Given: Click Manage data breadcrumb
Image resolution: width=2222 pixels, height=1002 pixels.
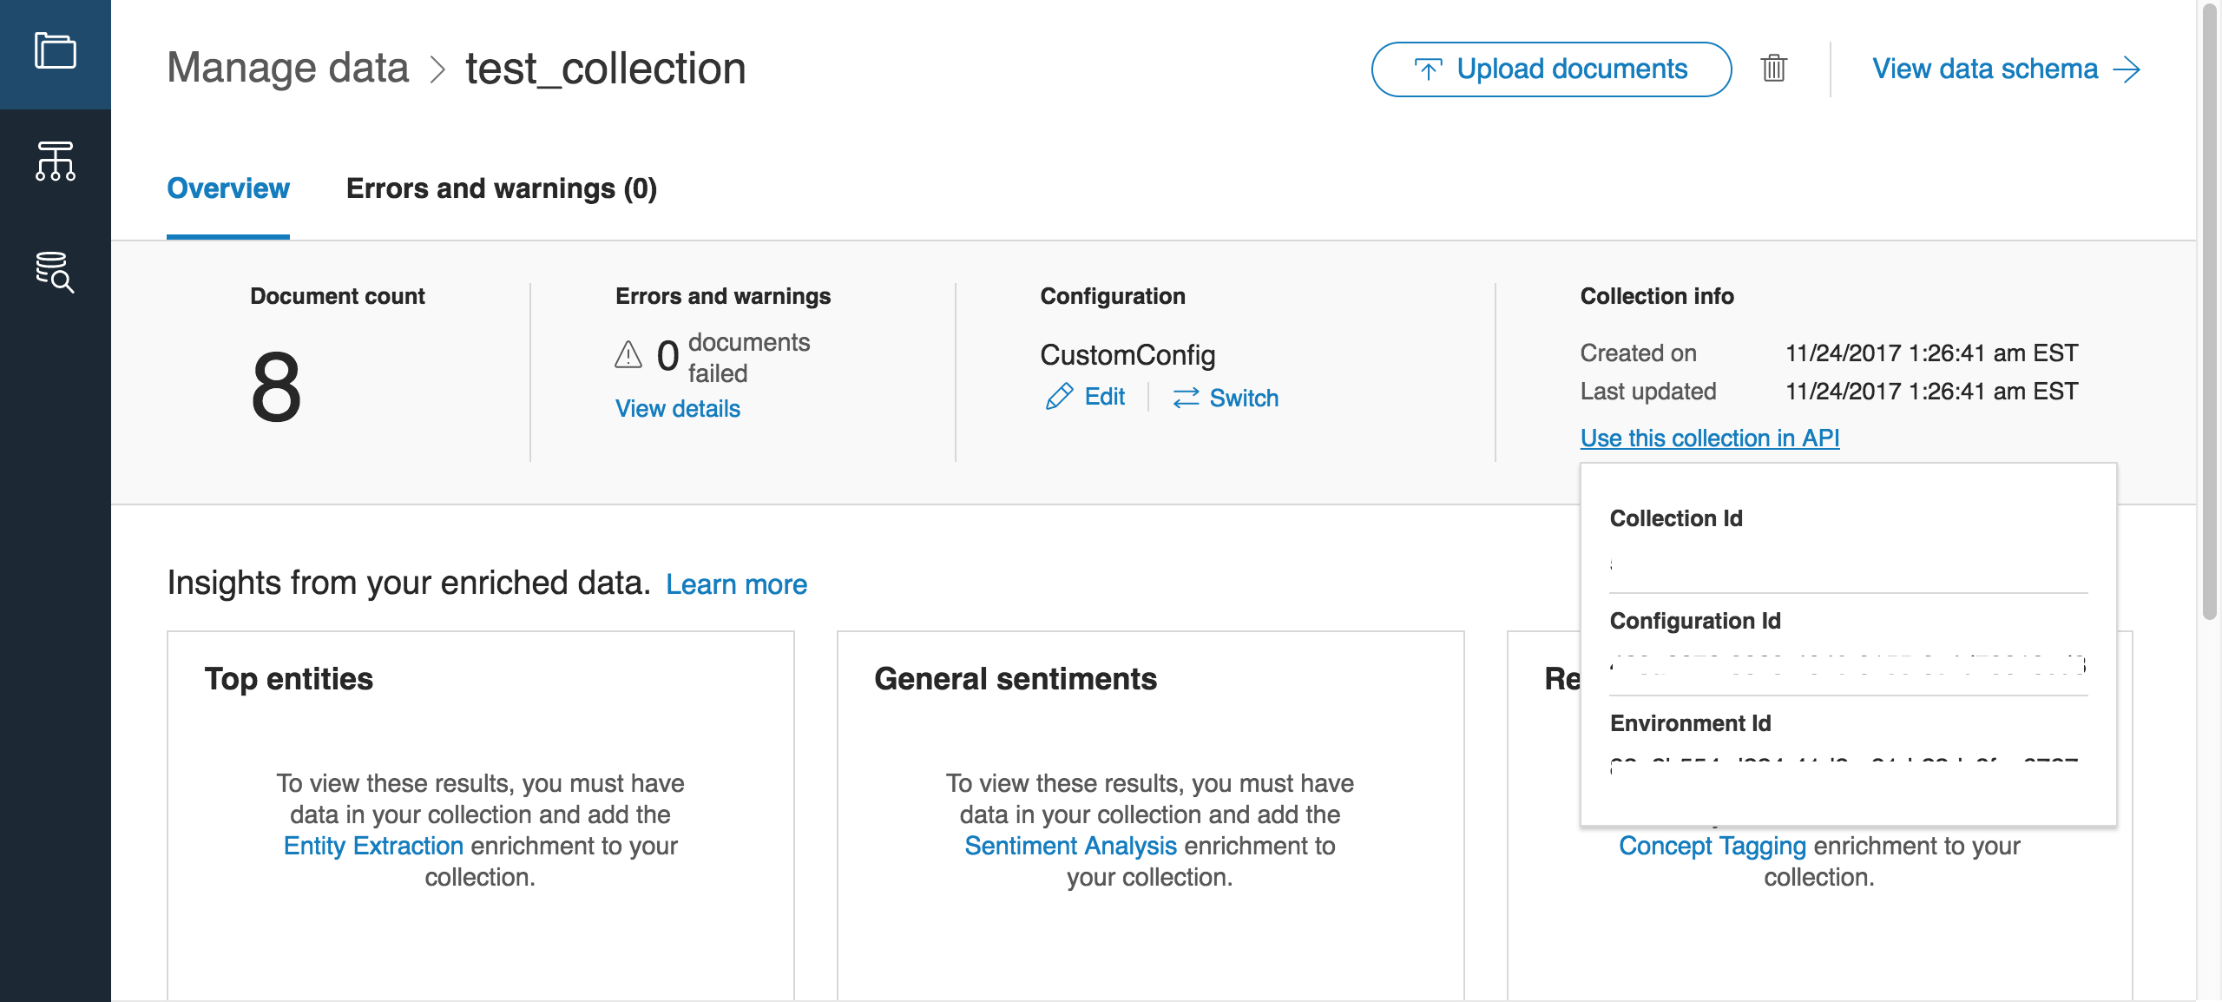Looking at the screenshot, I should coord(287,68).
